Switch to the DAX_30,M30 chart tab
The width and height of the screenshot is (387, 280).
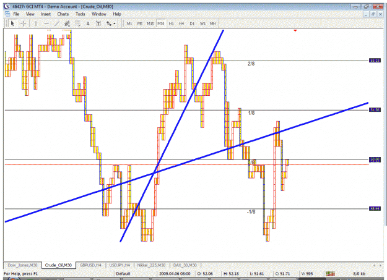[x=185, y=265]
